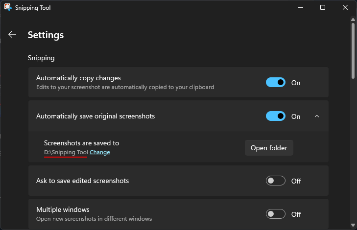The image size is (357, 230).
Task: Click the Change link for save location
Action: pyautogui.click(x=100, y=153)
